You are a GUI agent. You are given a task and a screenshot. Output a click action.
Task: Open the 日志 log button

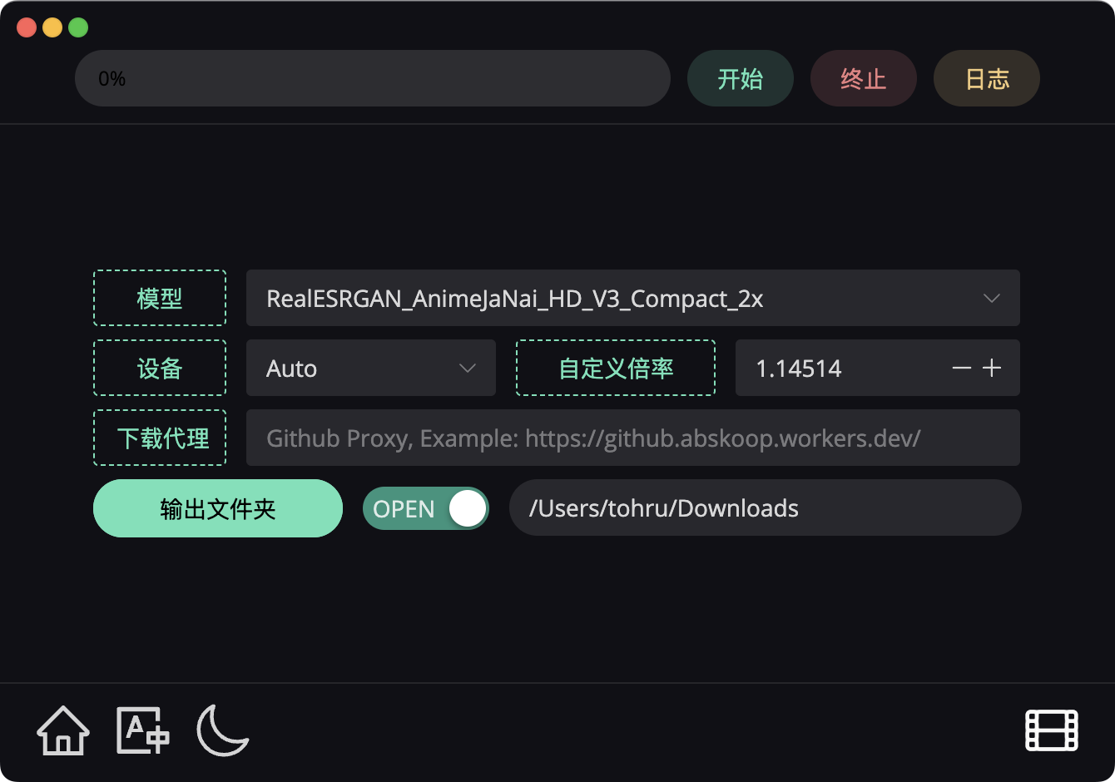(987, 78)
